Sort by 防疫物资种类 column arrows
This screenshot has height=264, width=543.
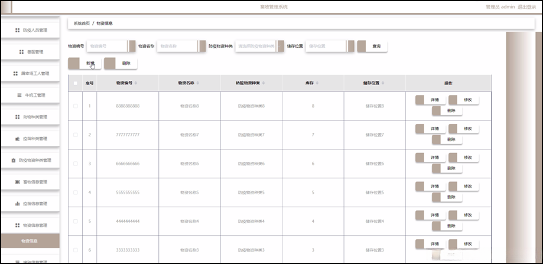[x=264, y=83]
